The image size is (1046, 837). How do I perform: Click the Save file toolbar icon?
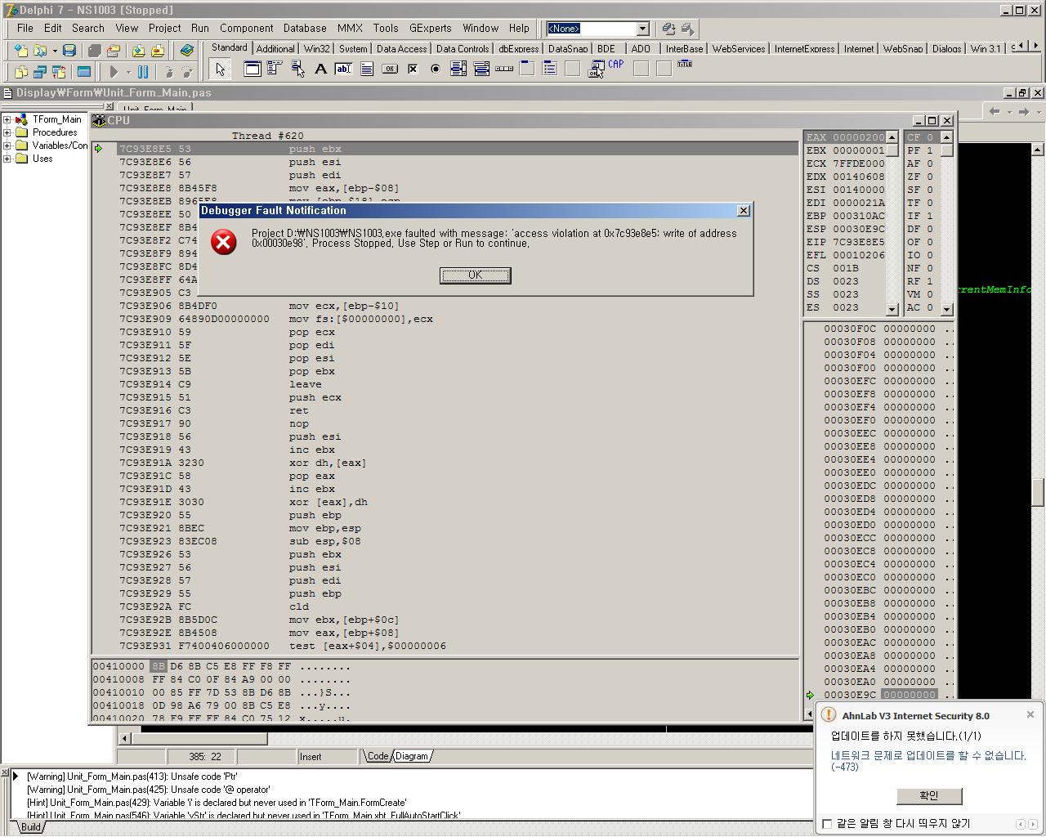(x=69, y=51)
